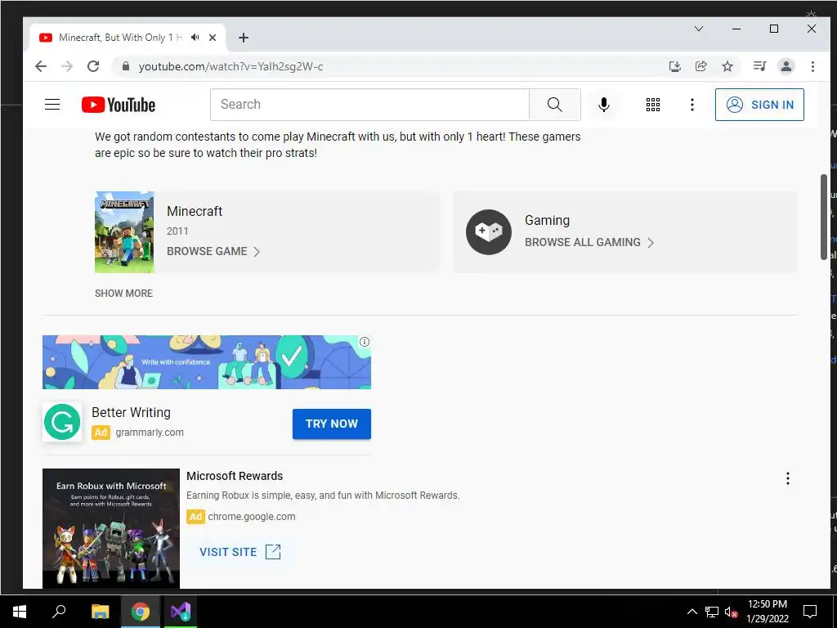Click the Gaming controller icon

tap(489, 231)
